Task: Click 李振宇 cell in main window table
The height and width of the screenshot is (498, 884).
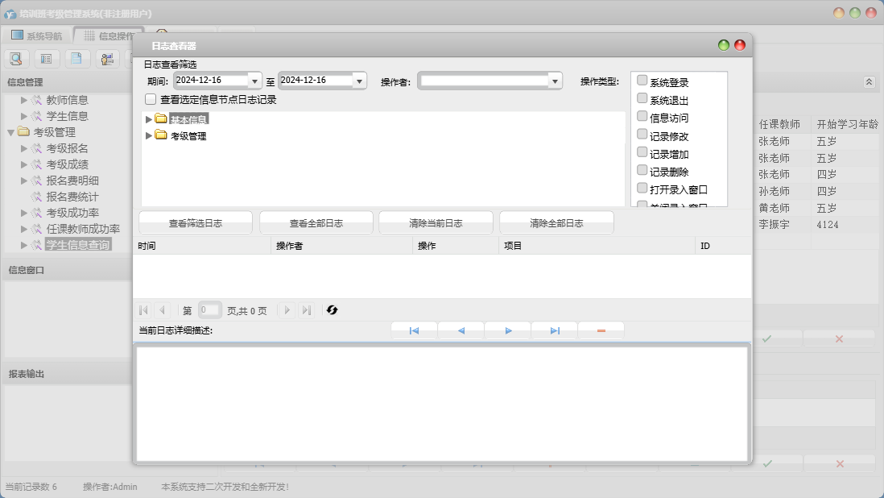Action: tap(774, 225)
